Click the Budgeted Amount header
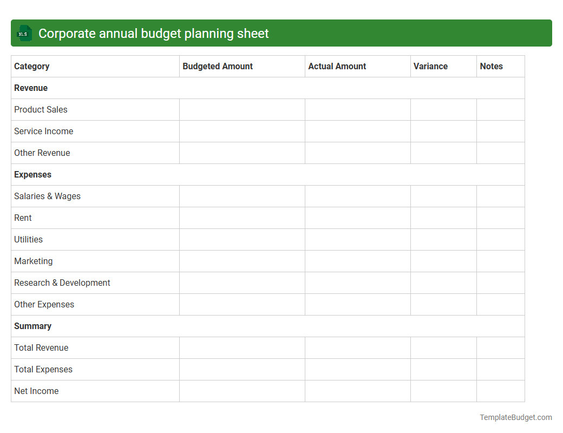Viewport: 563px width, 433px height. point(218,66)
